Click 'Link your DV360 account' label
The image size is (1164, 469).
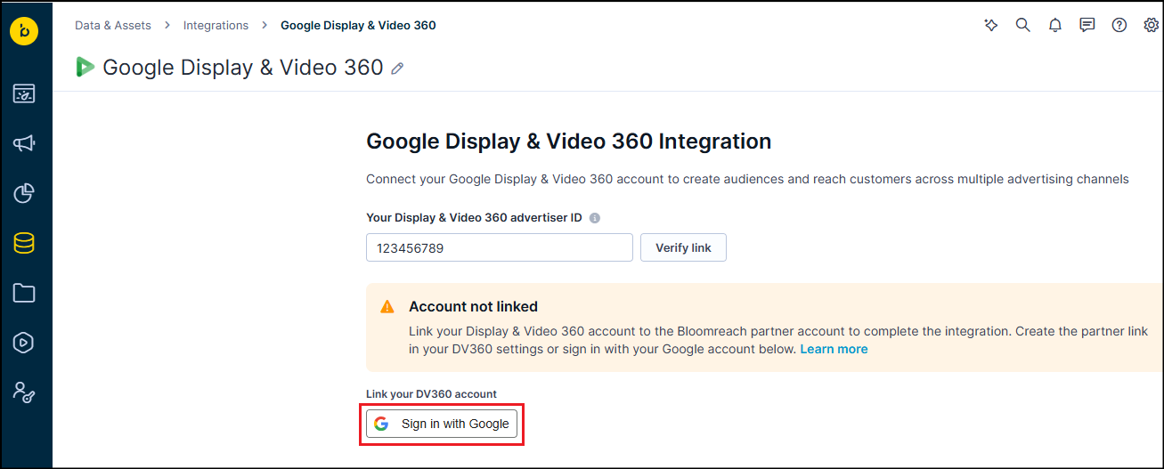pyautogui.click(x=431, y=393)
